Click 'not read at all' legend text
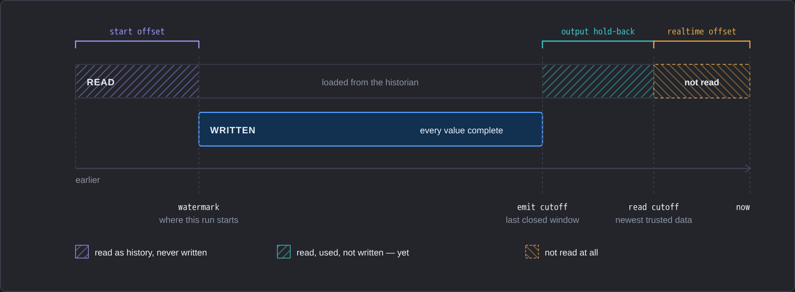This screenshot has width=795, height=292. [x=571, y=252]
